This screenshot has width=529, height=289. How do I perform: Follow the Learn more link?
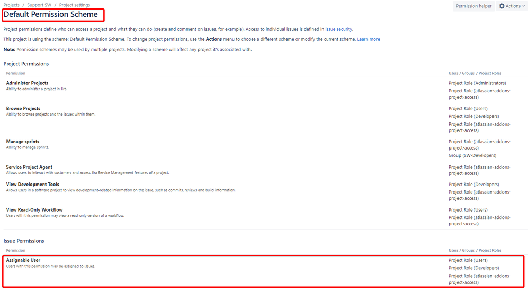tap(369, 39)
